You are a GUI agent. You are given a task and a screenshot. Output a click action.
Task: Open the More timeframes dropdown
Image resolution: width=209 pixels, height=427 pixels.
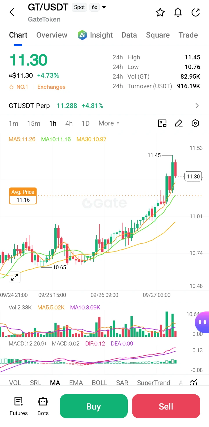(x=109, y=123)
